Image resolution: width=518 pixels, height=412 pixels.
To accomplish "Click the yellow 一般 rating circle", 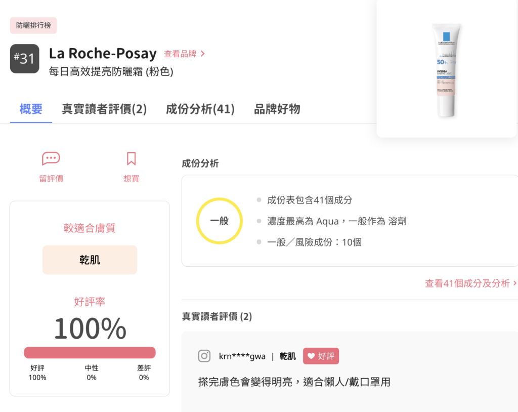I will click(219, 221).
